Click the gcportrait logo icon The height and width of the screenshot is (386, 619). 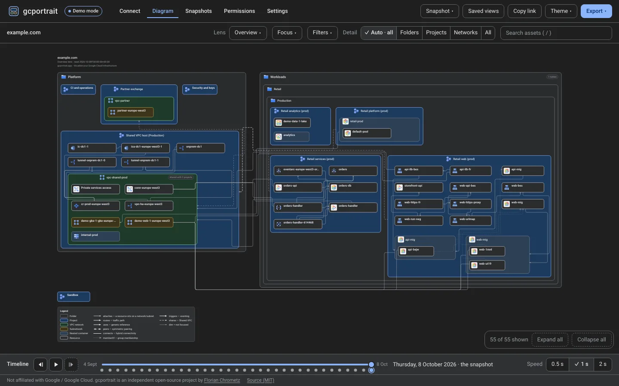coord(14,11)
